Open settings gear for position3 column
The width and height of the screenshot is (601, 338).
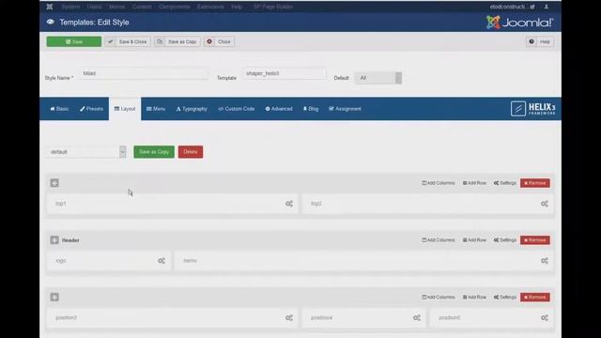point(289,318)
